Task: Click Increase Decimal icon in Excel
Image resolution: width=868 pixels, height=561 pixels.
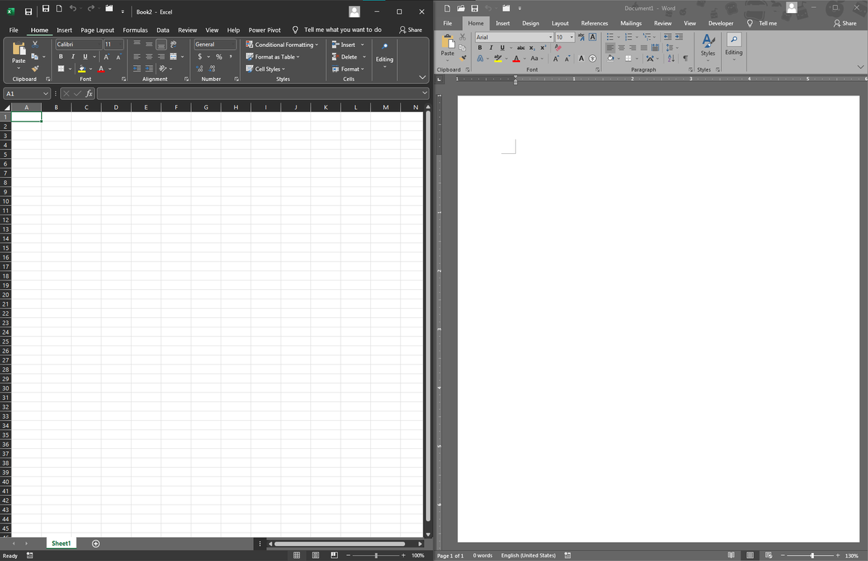Action: [200, 69]
